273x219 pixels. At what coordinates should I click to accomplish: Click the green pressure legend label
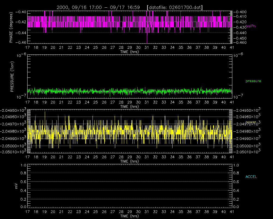(x=253, y=81)
